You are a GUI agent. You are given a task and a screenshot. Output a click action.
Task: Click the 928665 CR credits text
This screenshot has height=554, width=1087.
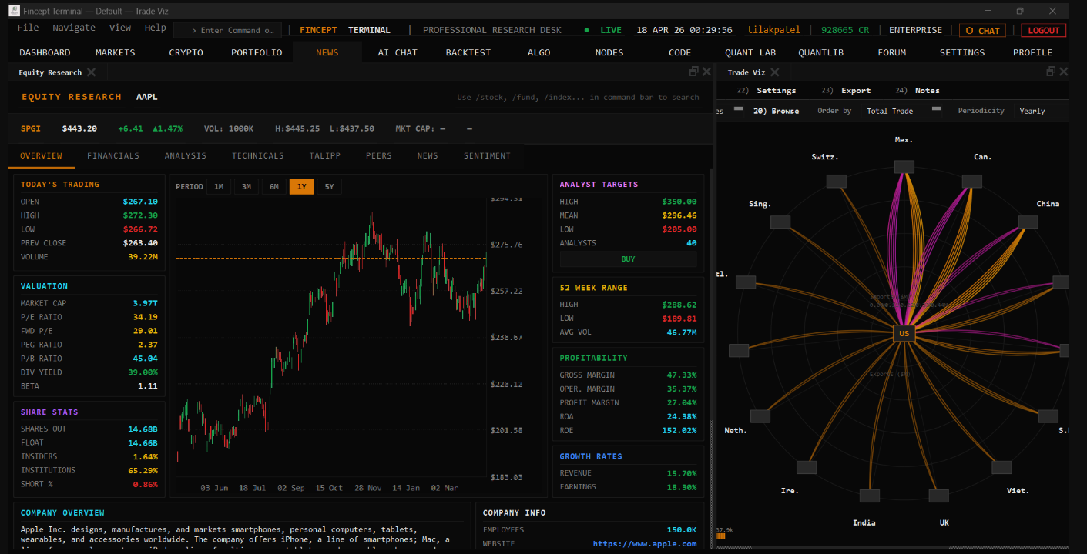pos(845,30)
